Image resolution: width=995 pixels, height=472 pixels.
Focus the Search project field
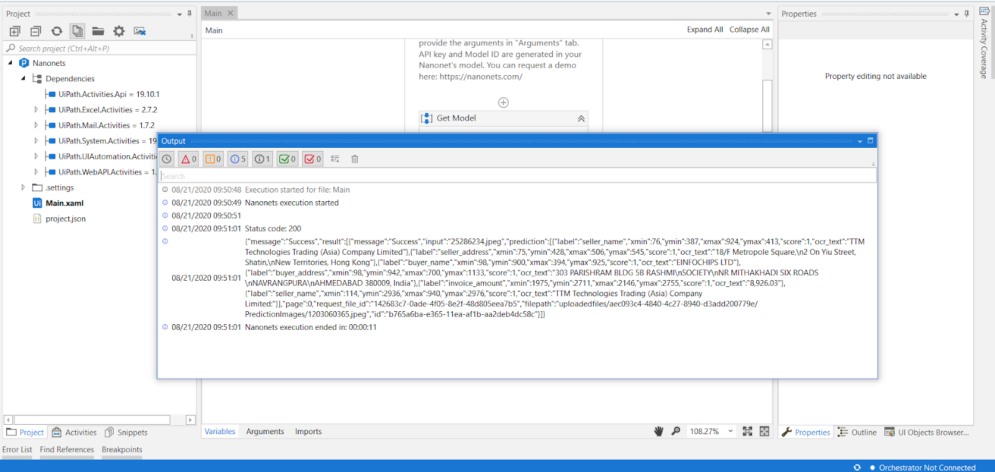99,48
